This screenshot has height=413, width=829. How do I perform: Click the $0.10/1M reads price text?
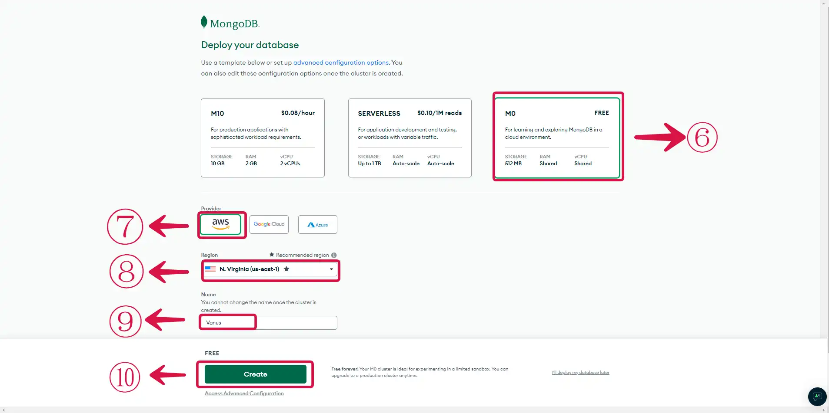point(439,113)
